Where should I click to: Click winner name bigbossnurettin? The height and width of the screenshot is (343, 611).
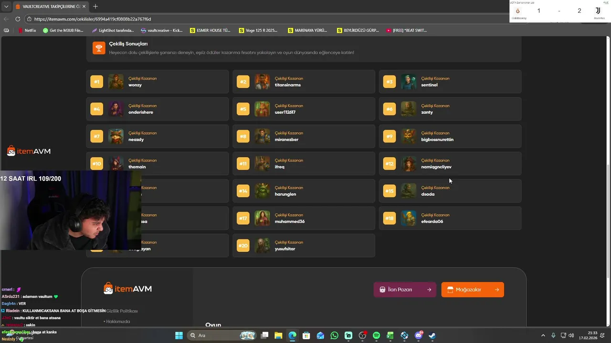click(437, 140)
